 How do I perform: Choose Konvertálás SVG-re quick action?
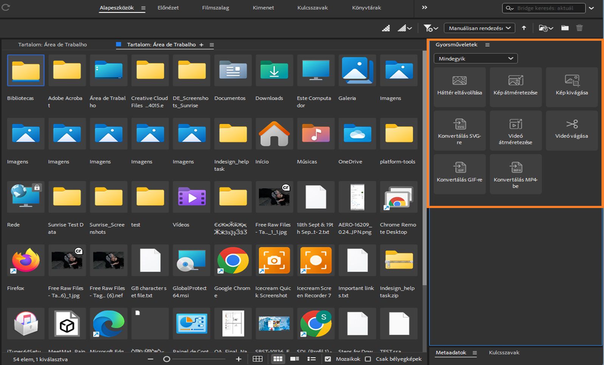(460, 130)
